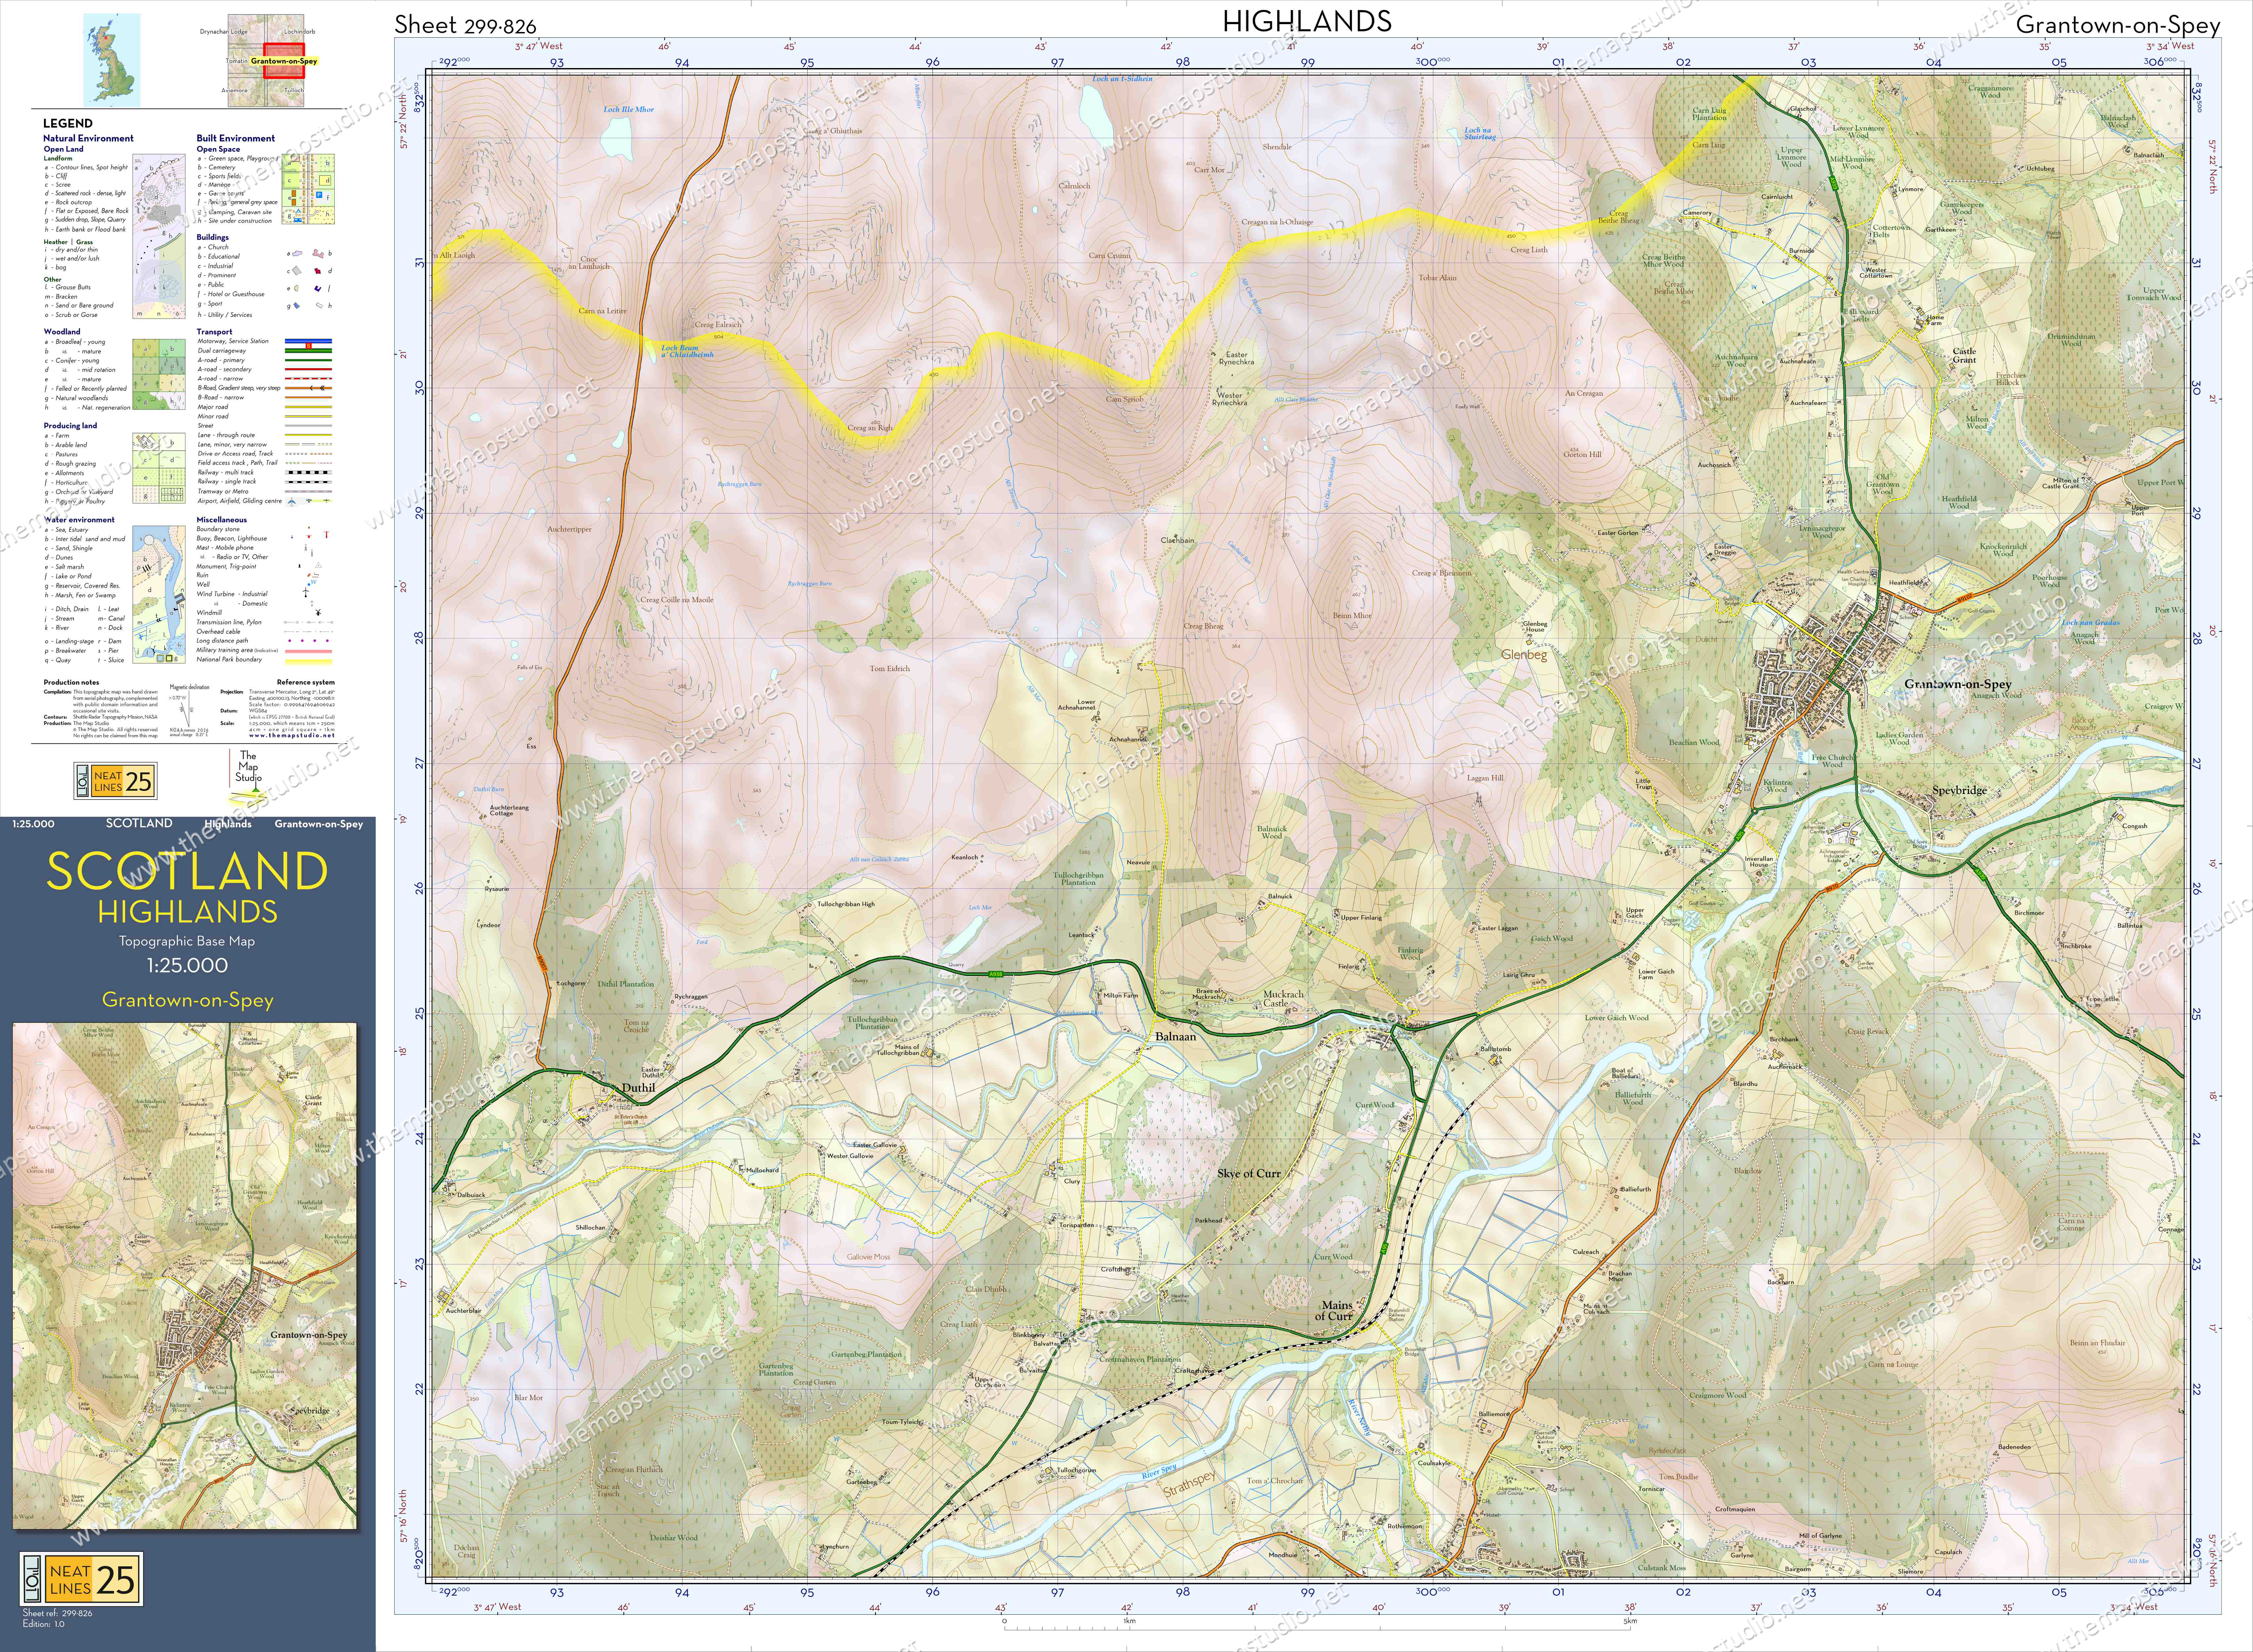2253x1652 pixels.
Task: Click the "Beinn Mhor" map label
Action: click(x=1352, y=616)
